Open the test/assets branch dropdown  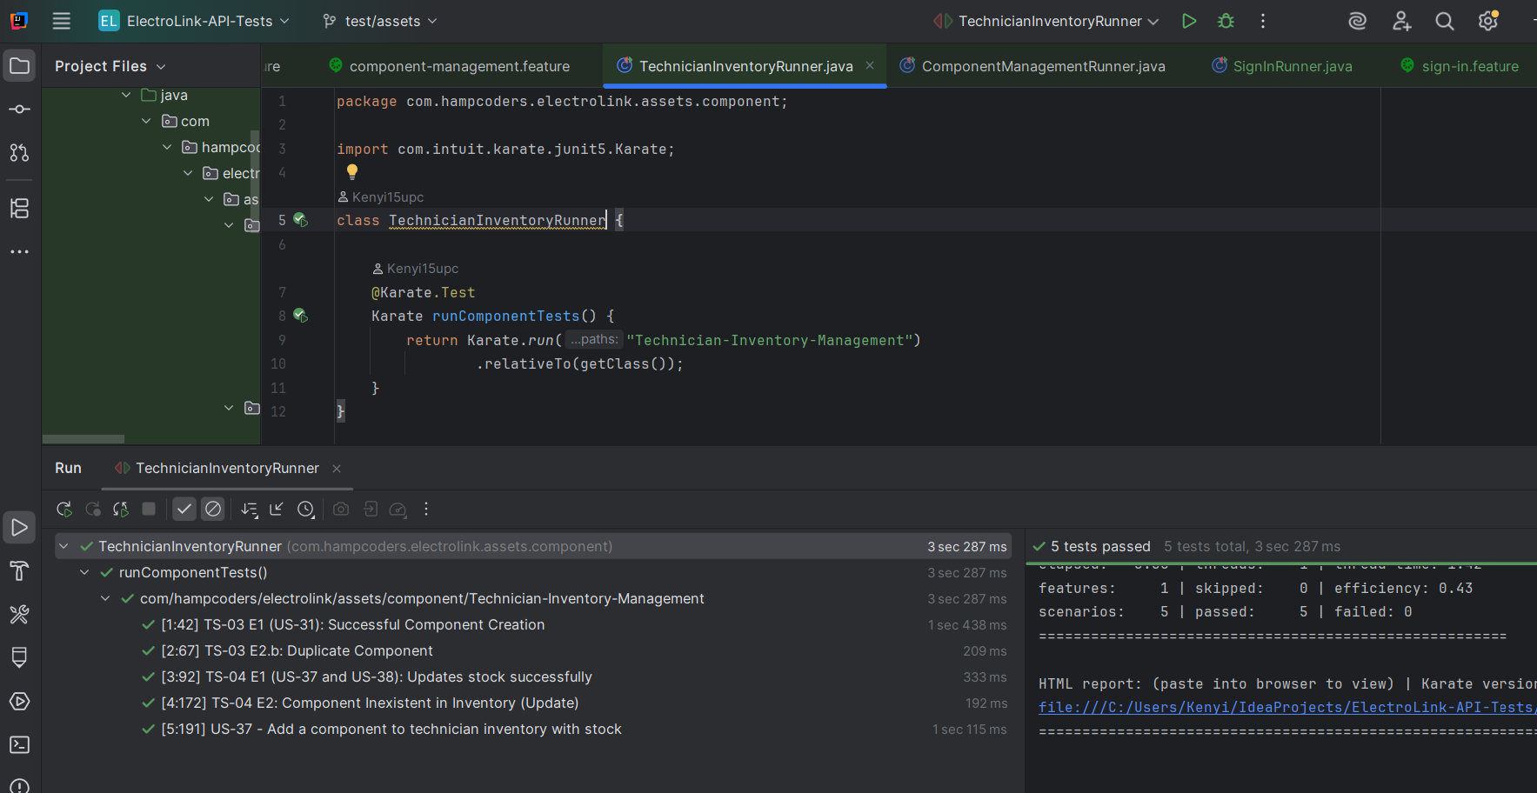click(x=380, y=21)
